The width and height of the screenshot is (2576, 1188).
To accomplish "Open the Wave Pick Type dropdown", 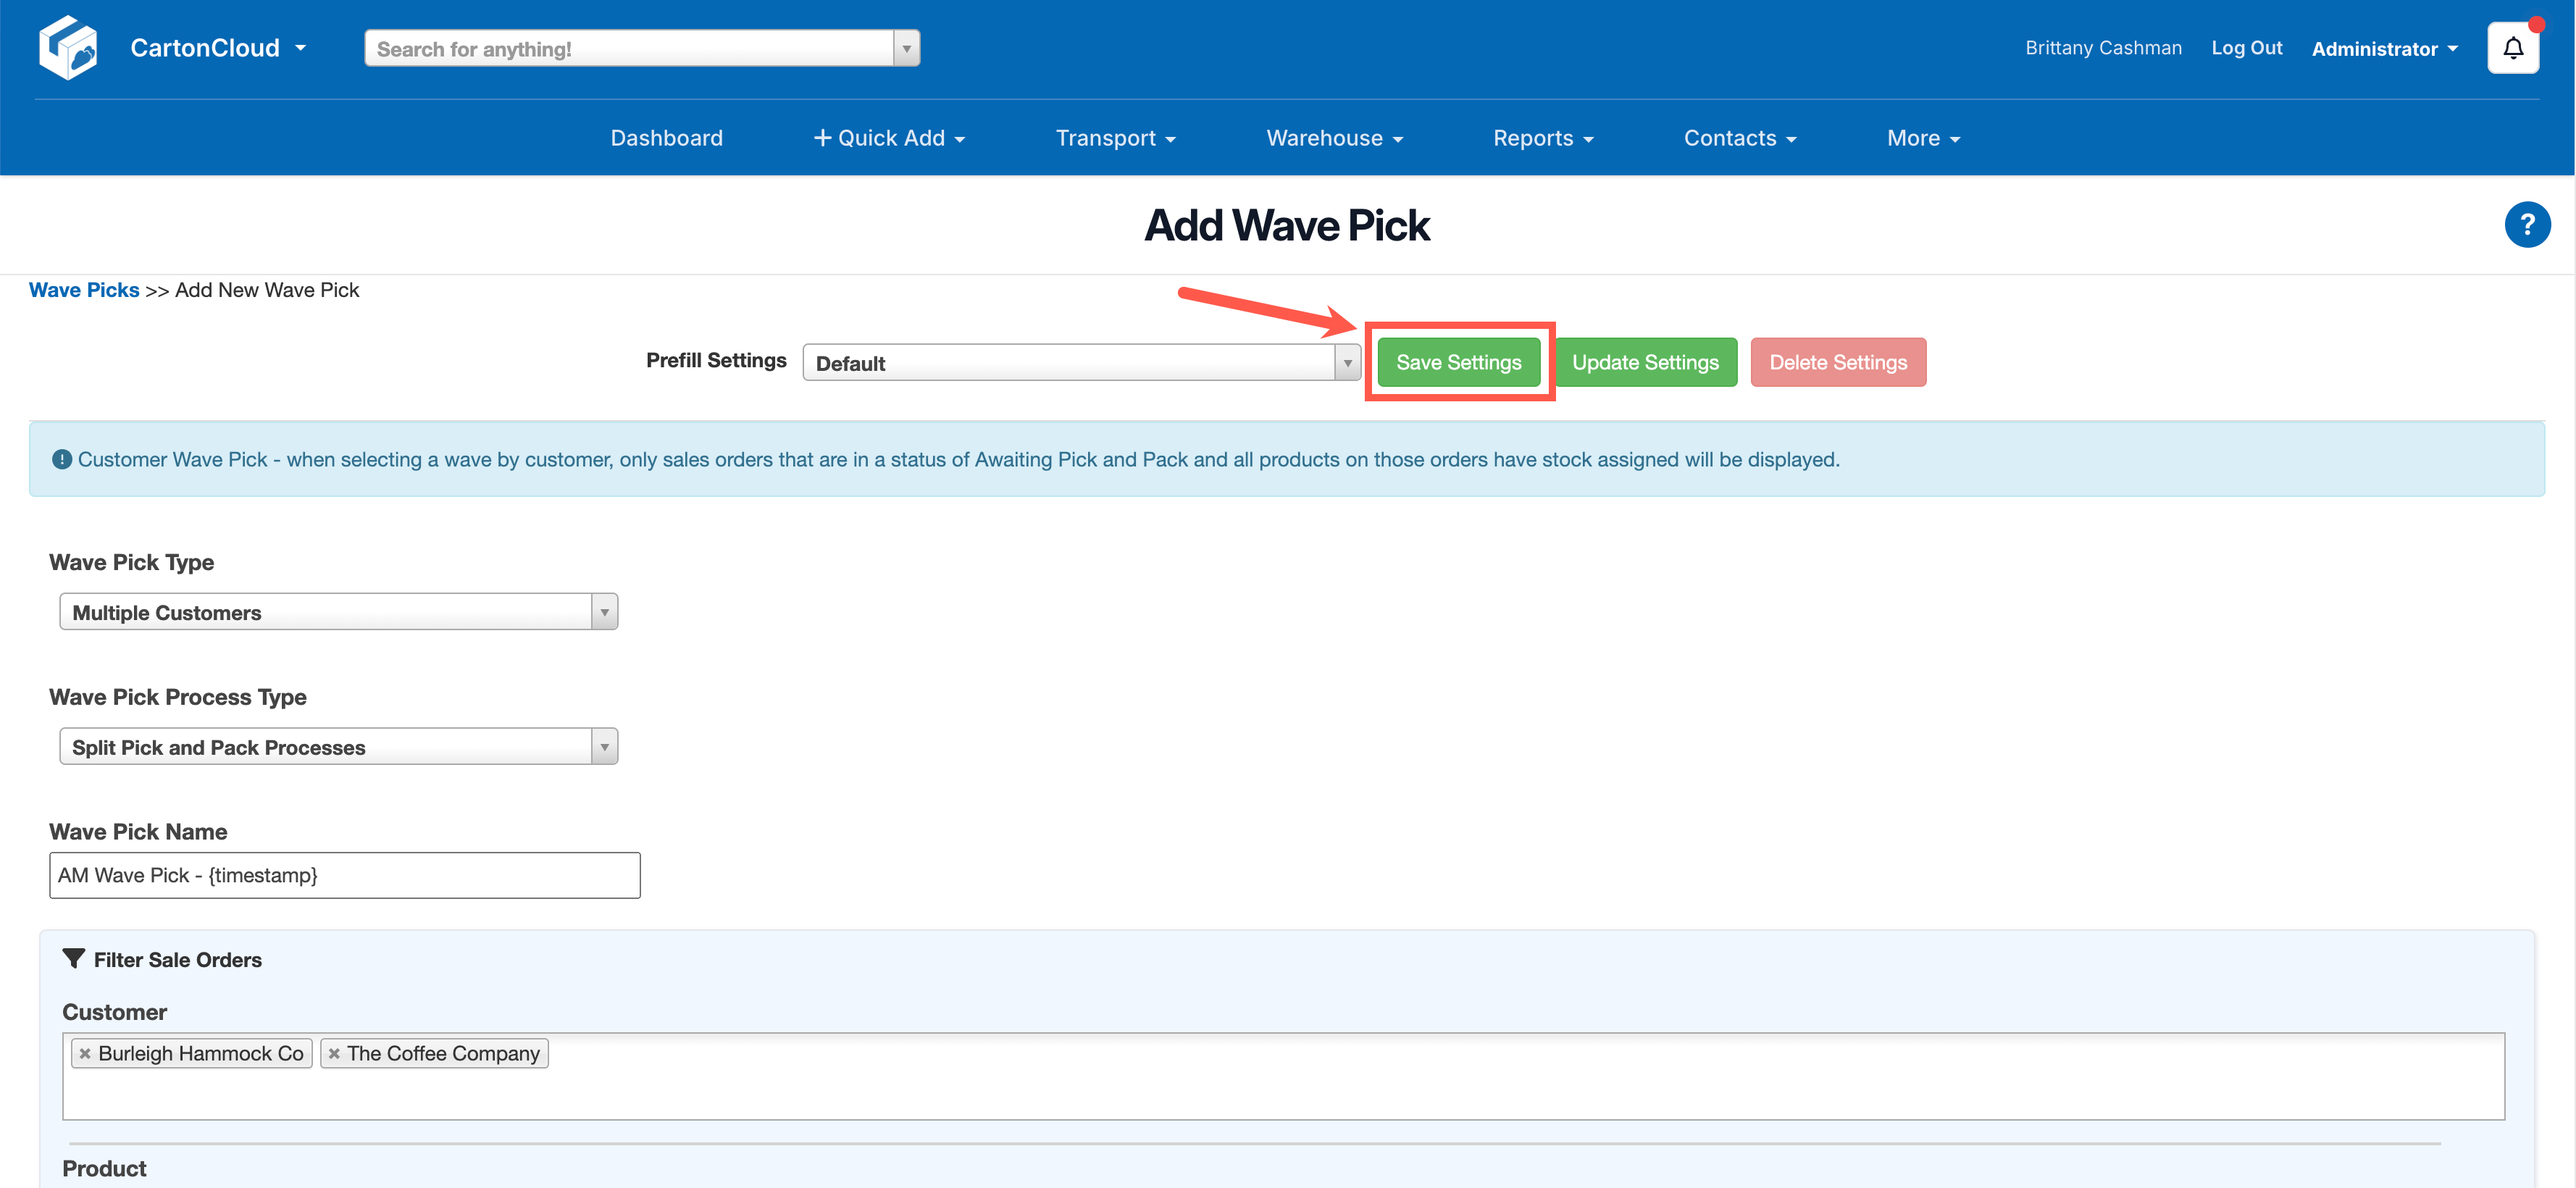I will pyautogui.click(x=603, y=611).
